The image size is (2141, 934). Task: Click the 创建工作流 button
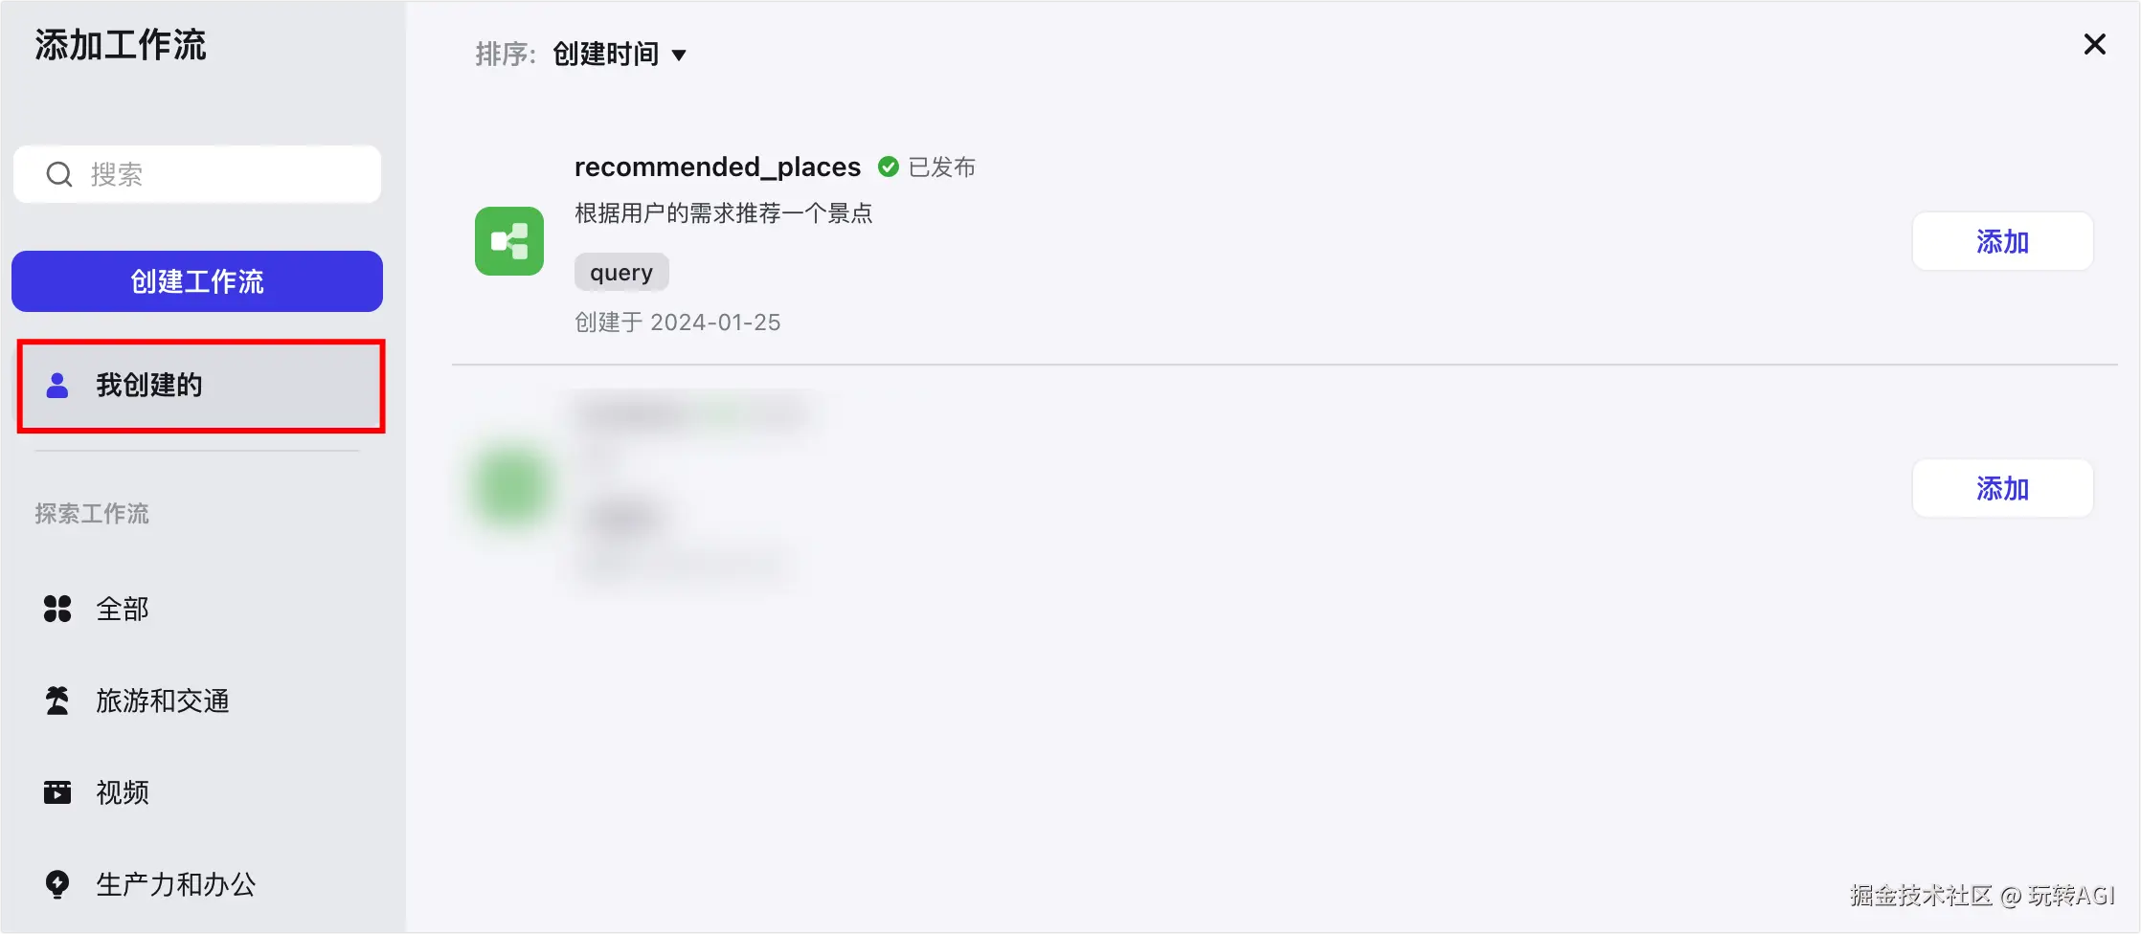197,281
